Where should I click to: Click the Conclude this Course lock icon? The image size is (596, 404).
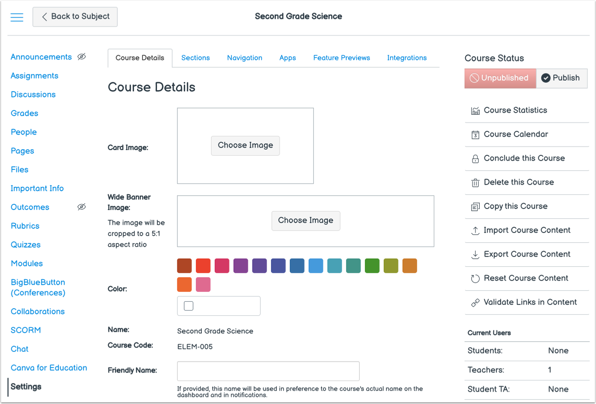pyautogui.click(x=475, y=158)
